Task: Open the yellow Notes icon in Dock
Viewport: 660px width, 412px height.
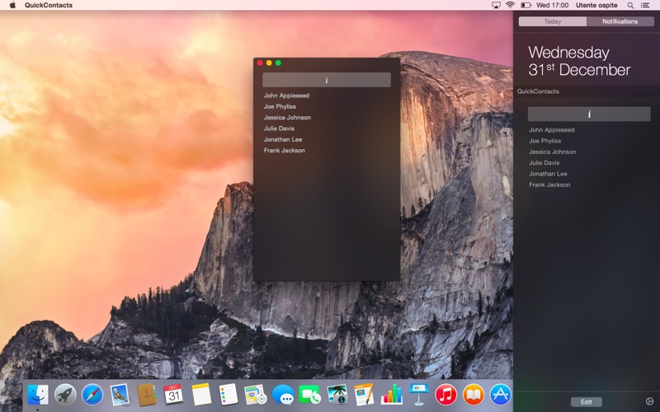Action: tap(201, 395)
